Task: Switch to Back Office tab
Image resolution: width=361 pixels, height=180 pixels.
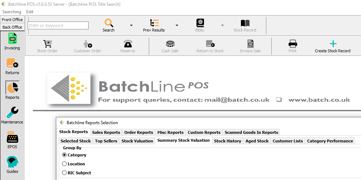Action: [x=12, y=27]
